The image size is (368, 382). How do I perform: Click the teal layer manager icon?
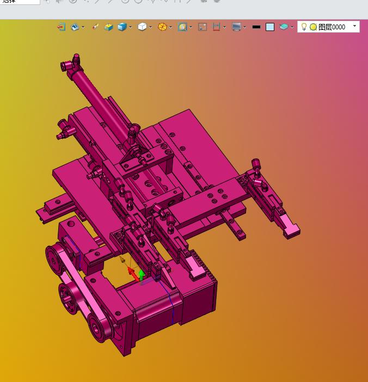click(284, 27)
